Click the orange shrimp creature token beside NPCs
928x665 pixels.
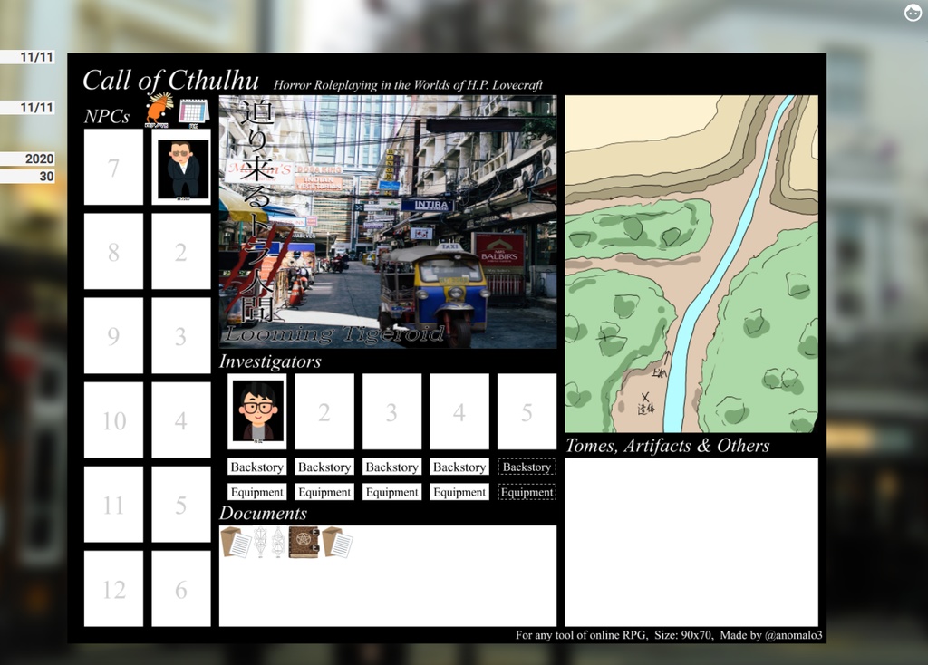click(159, 110)
